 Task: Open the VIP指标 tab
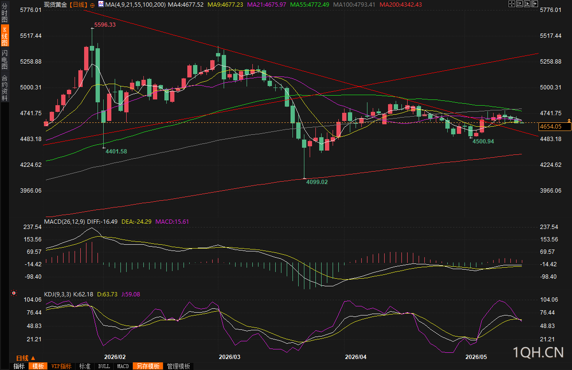click(61, 366)
